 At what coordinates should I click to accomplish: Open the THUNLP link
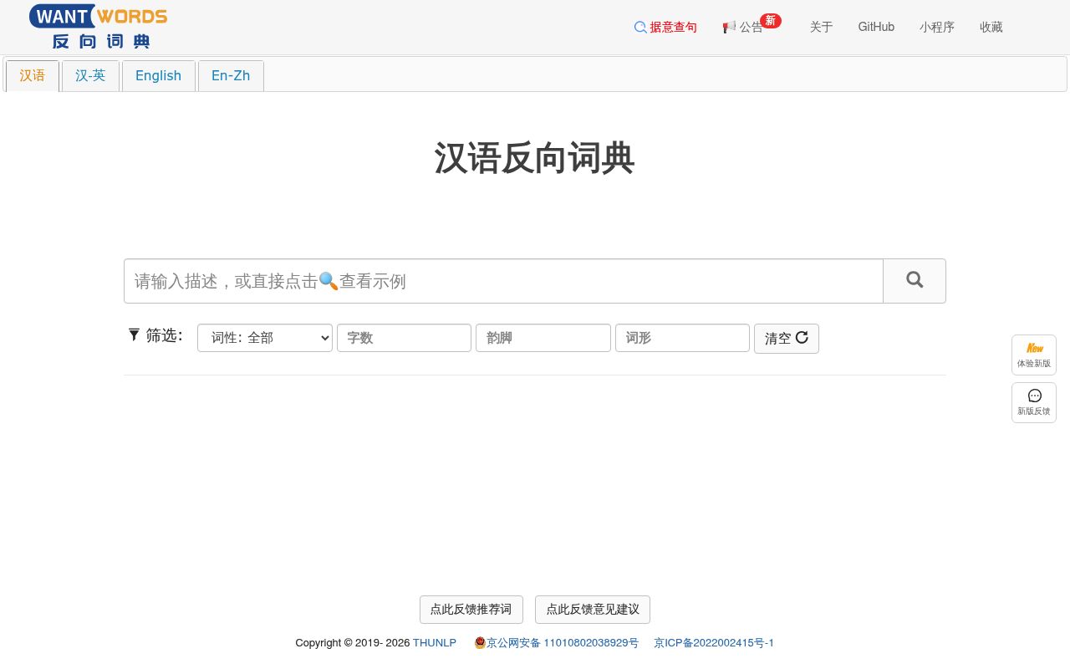coord(435,643)
